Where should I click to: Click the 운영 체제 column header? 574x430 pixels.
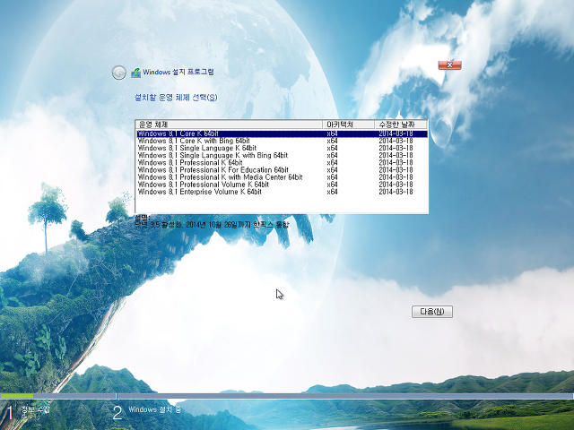pyautogui.click(x=230, y=125)
